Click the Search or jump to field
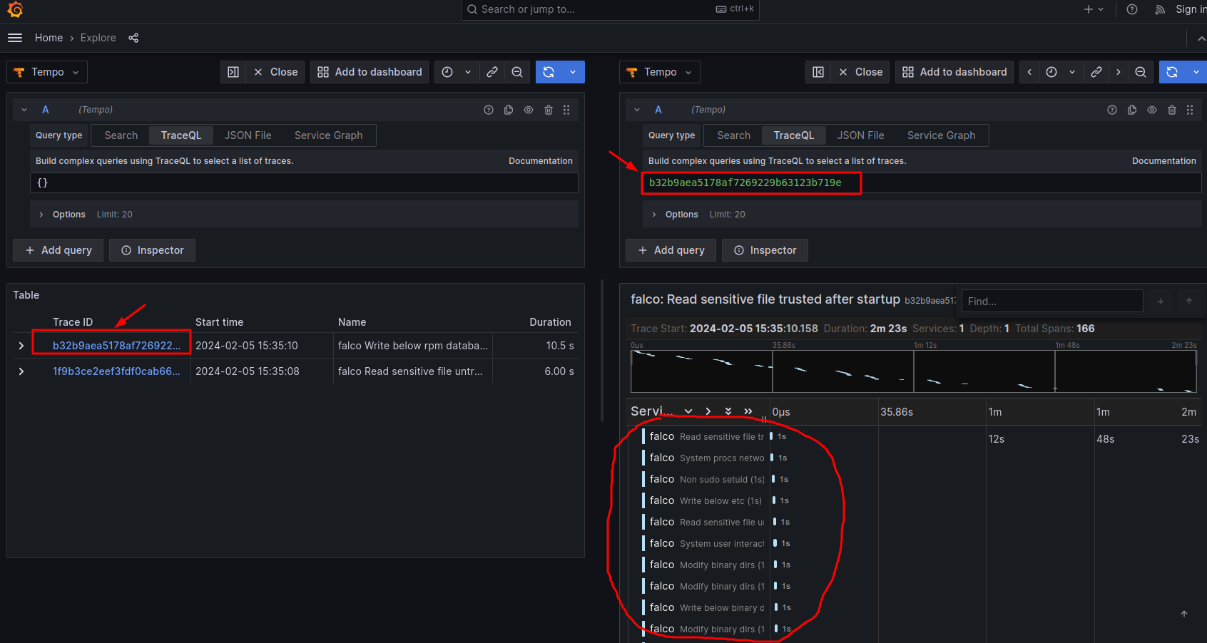This screenshot has width=1207, height=643. tap(610, 9)
